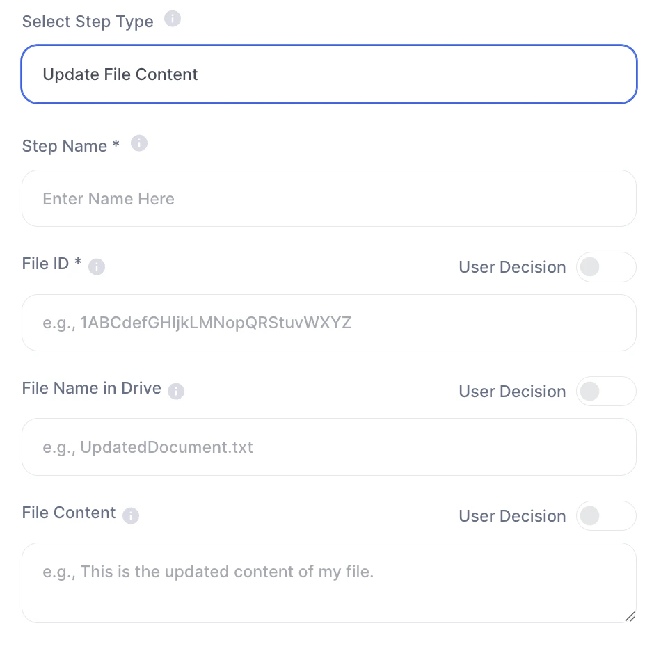Click the File Name in Drive input box
Image resolution: width=661 pixels, height=651 pixels.
(x=329, y=447)
